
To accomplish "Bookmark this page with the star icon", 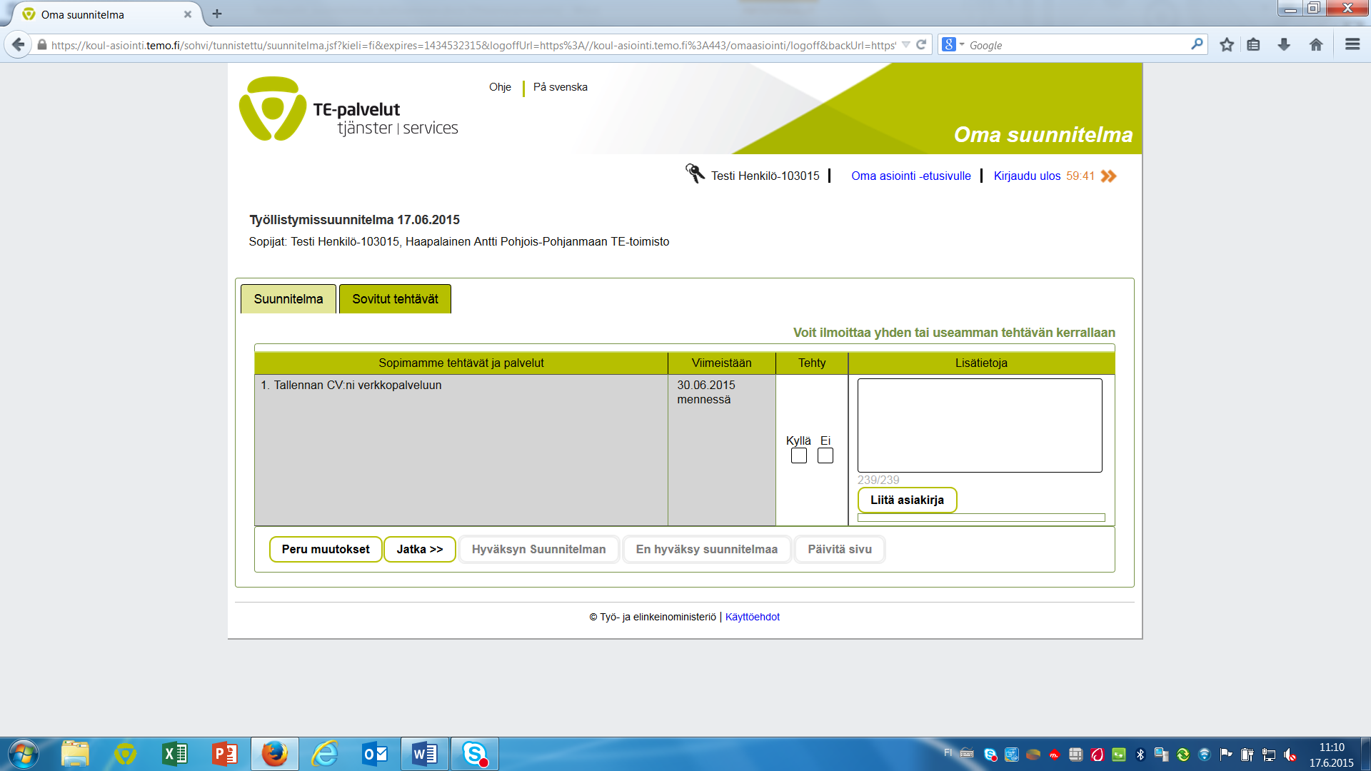I will tap(1227, 44).
